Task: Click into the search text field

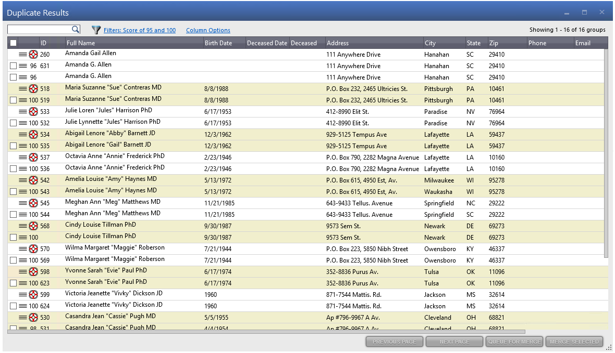Action: click(x=39, y=29)
